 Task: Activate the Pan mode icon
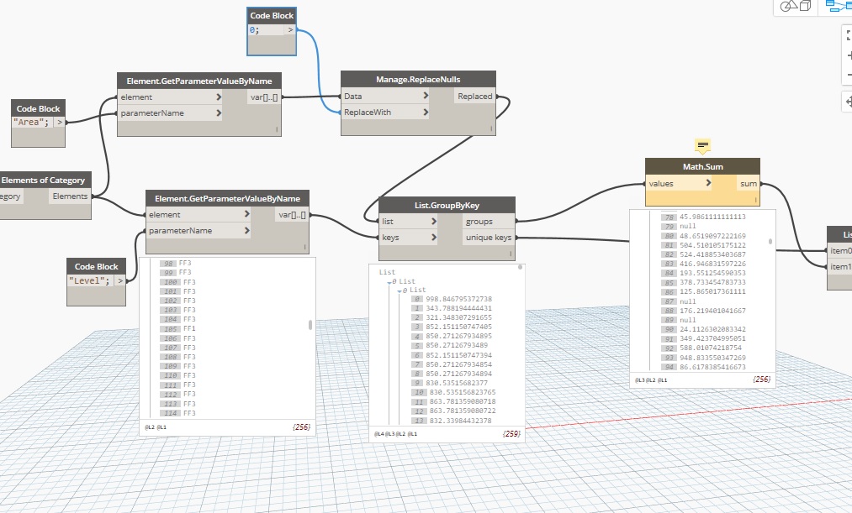pos(847,102)
